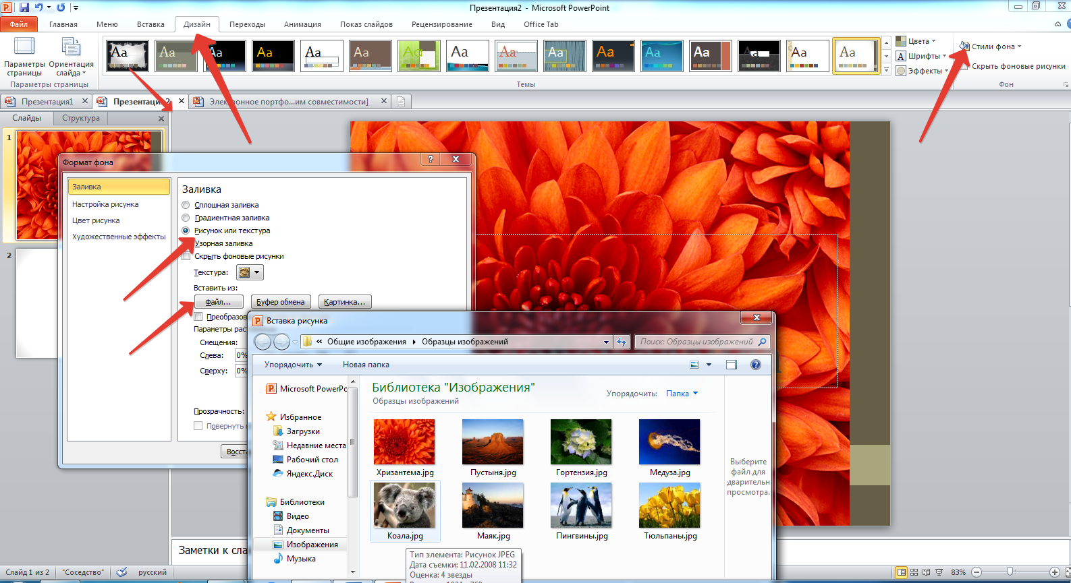The image size is (1071, 583).
Task: Click the refresh icon beside the address bar
Action: point(622,342)
